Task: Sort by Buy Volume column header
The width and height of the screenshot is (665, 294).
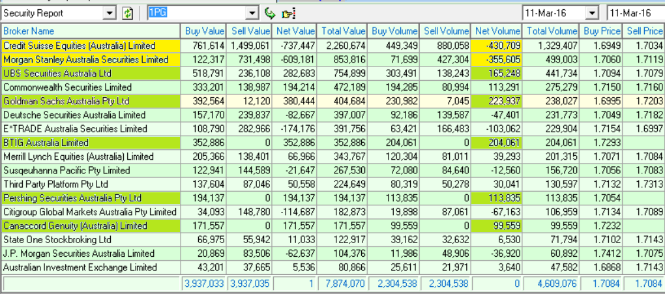Action: coord(395,31)
